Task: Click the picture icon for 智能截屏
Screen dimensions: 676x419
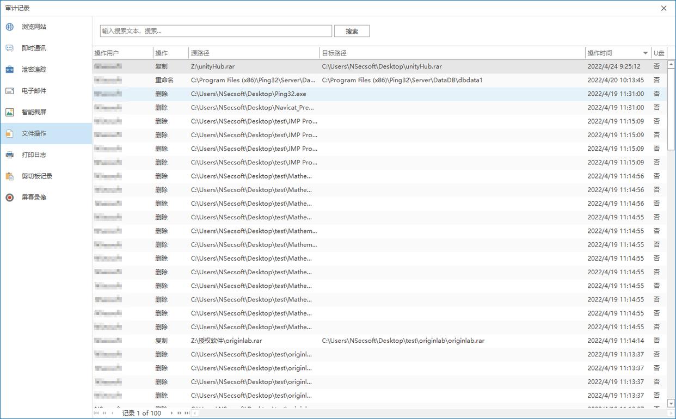Action: (x=10, y=112)
